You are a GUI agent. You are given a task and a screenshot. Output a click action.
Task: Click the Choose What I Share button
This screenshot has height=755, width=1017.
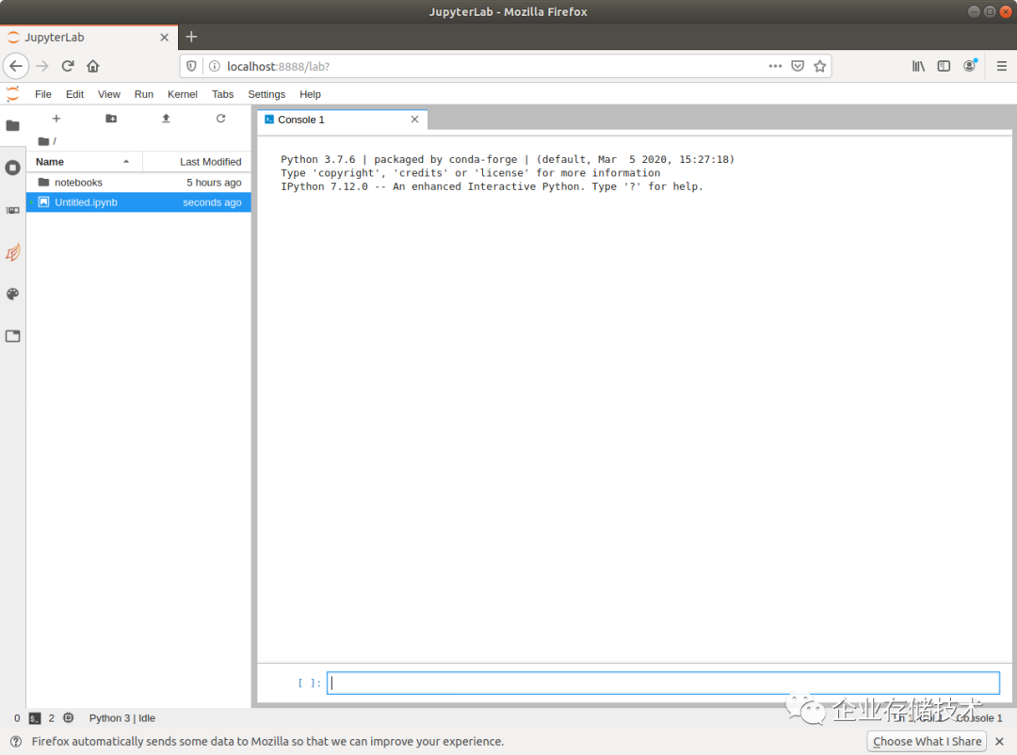click(927, 741)
